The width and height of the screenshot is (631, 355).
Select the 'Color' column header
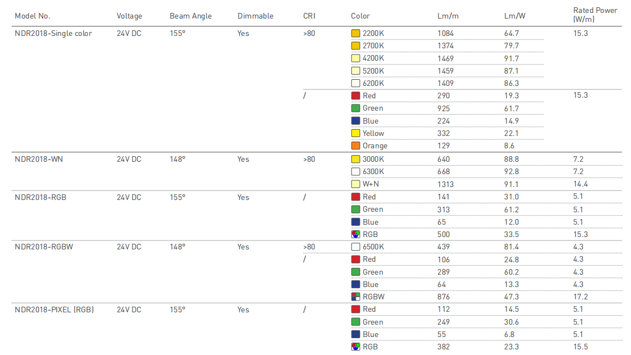pos(360,16)
